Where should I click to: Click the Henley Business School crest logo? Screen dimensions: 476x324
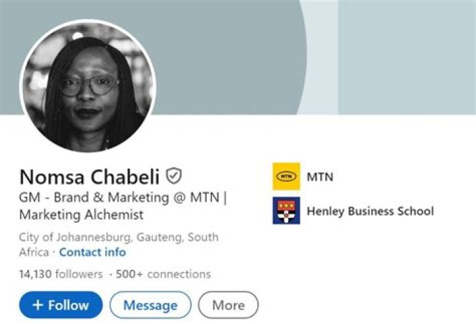coord(286,211)
